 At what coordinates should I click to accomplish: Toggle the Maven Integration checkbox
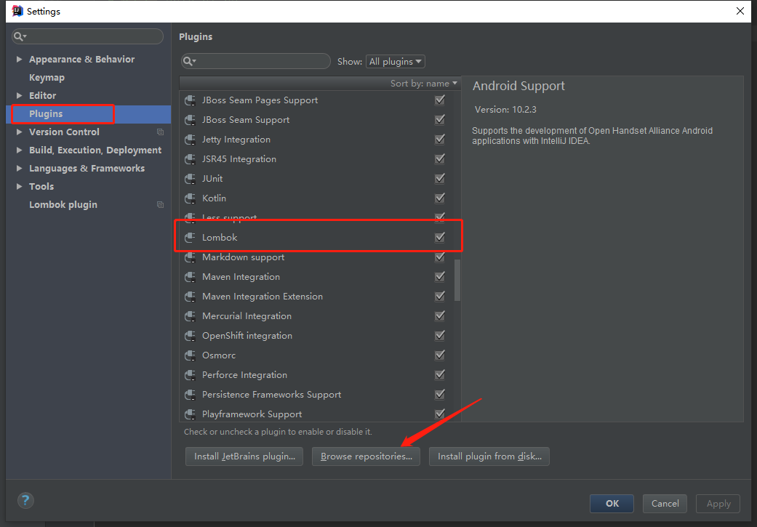pyautogui.click(x=440, y=276)
